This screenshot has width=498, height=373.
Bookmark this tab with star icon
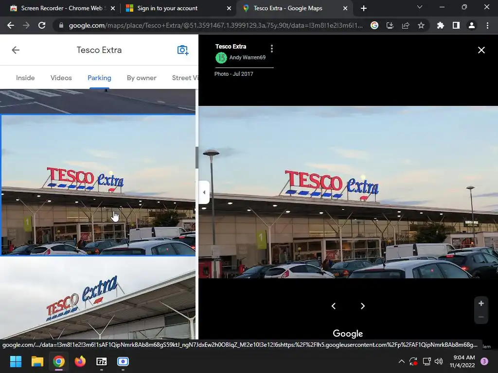click(x=421, y=25)
